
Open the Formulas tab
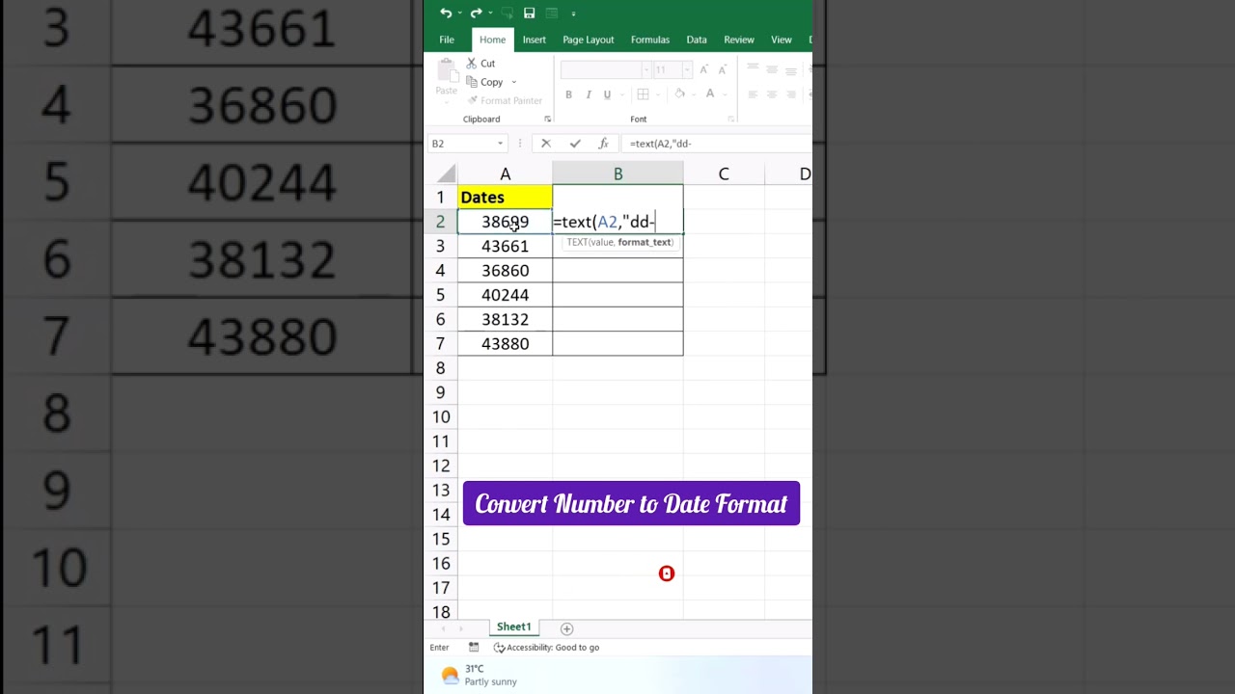pyautogui.click(x=649, y=40)
